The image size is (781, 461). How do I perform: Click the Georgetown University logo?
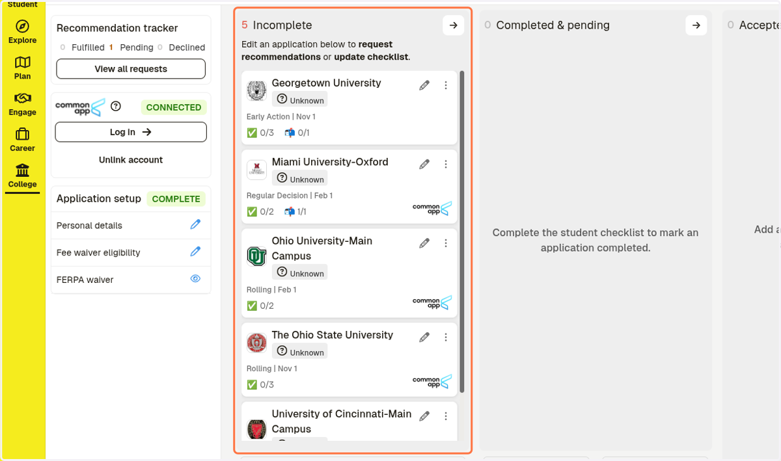256,91
